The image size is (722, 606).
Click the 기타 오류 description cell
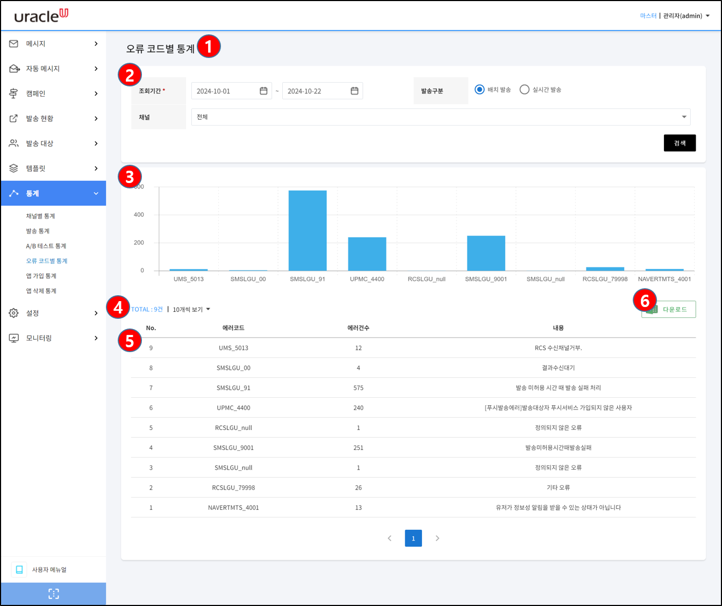559,488
